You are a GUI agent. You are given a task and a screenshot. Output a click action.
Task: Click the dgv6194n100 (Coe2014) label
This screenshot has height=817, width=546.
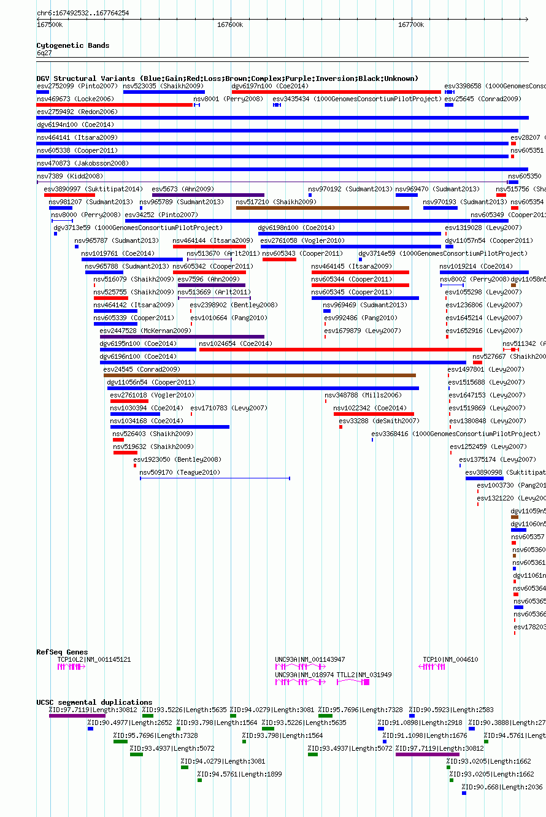[x=75, y=125]
